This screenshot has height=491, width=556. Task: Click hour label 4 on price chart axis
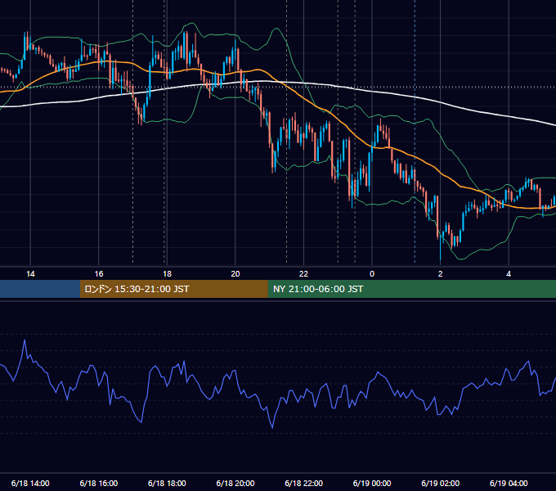[509, 274]
